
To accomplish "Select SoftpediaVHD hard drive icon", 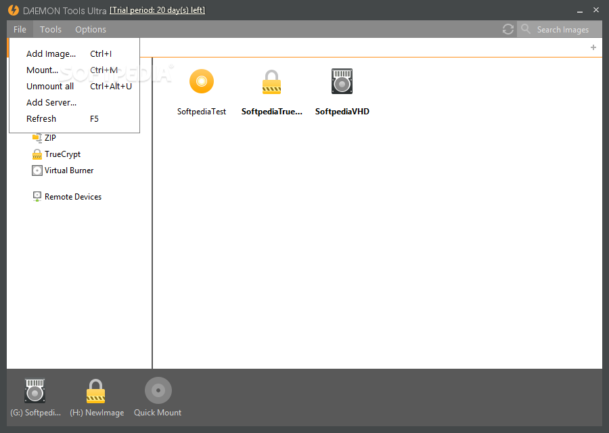I will pyautogui.click(x=342, y=81).
